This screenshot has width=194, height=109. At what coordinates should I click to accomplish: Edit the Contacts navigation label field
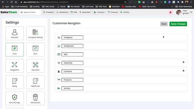72,71
